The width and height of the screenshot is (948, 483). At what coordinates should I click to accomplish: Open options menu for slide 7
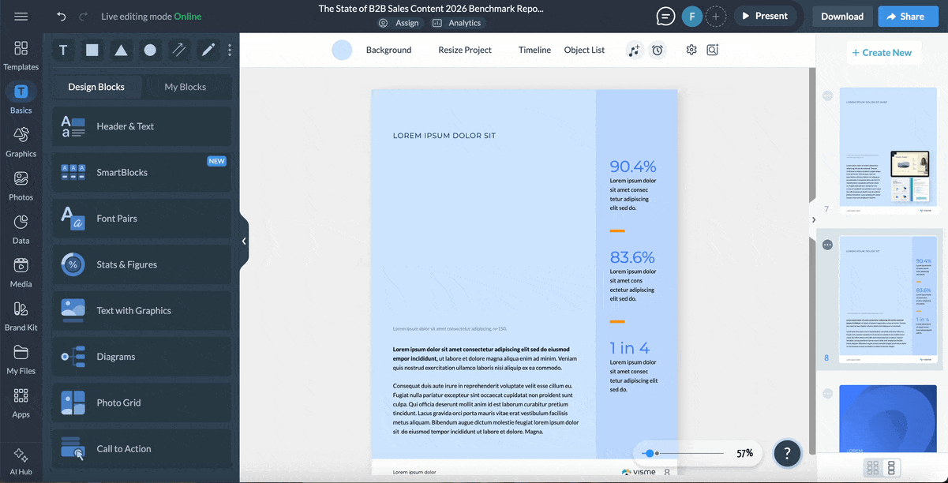pos(827,95)
